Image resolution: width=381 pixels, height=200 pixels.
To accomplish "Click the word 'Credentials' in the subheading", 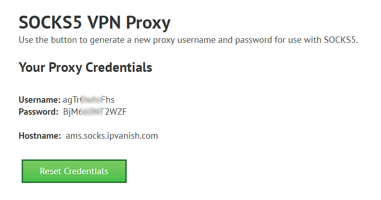I will coord(119,67).
